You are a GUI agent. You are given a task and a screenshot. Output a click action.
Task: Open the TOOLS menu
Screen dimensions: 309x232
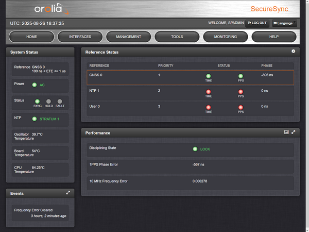[x=177, y=37]
